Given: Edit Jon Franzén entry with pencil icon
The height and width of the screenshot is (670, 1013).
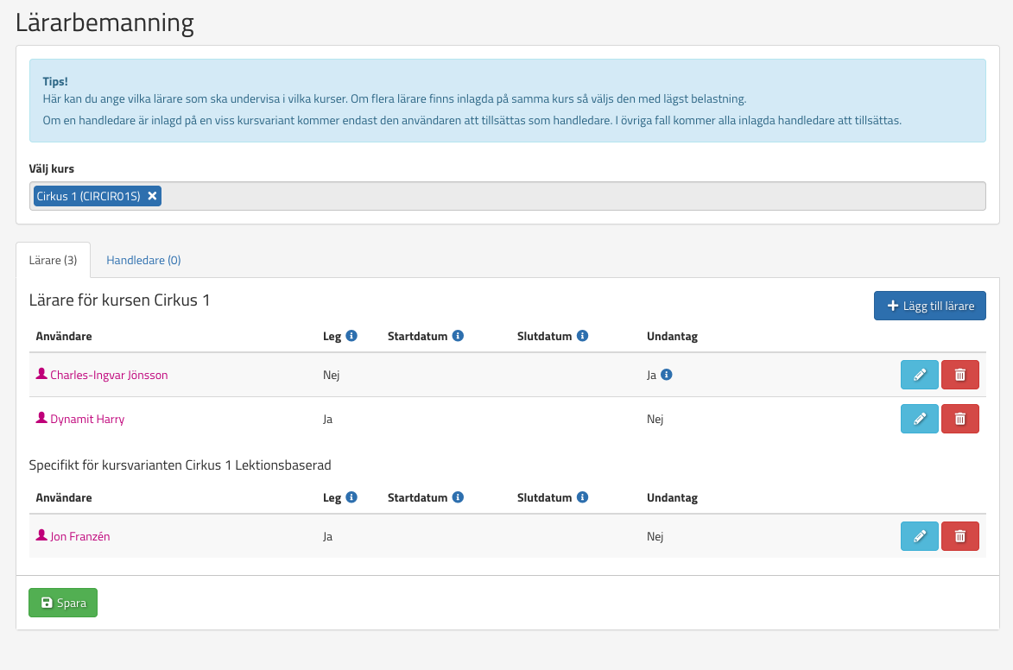Looking at the screenshot, I should [x=919, y=536].
